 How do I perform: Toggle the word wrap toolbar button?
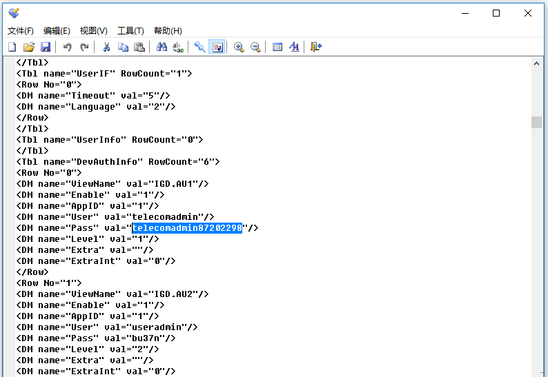[x=217, y=47]
